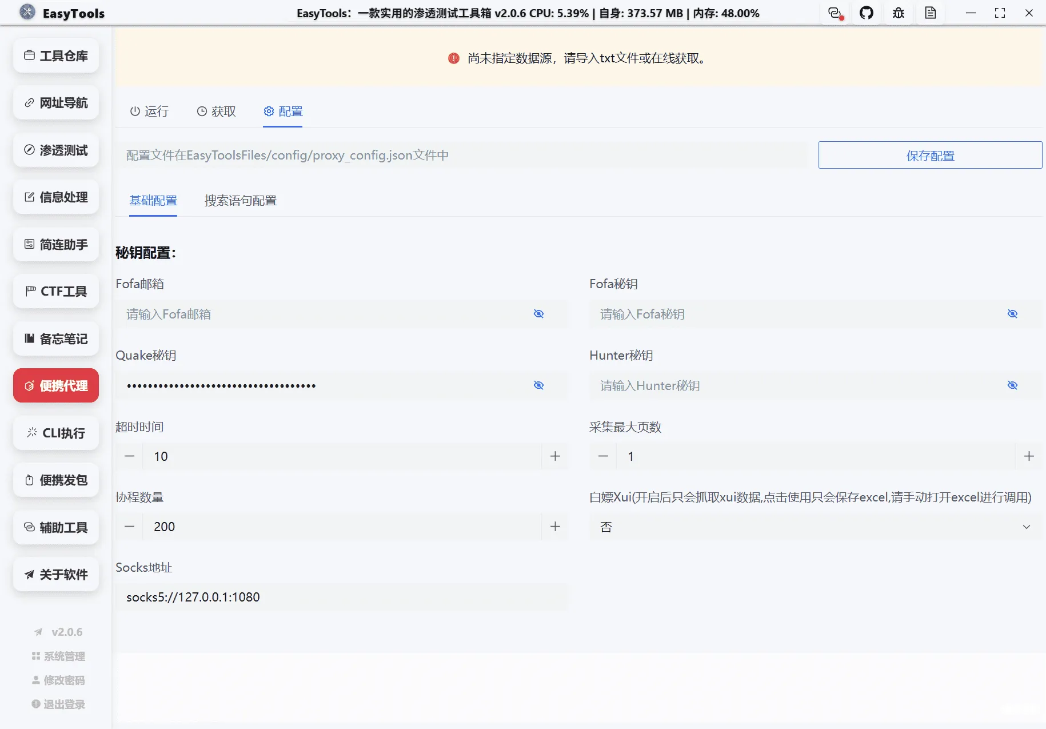Toggle the Hunter秘钥 eye icon

point(1012,385)
